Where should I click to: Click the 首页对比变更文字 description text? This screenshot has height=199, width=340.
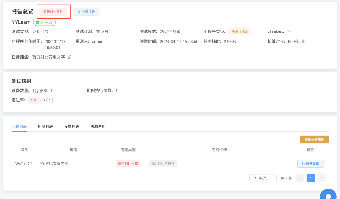pyautogui.click(x=48, y=57)
